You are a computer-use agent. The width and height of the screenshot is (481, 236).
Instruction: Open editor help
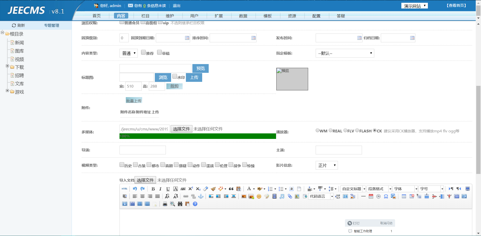click(x=195, y=204)
